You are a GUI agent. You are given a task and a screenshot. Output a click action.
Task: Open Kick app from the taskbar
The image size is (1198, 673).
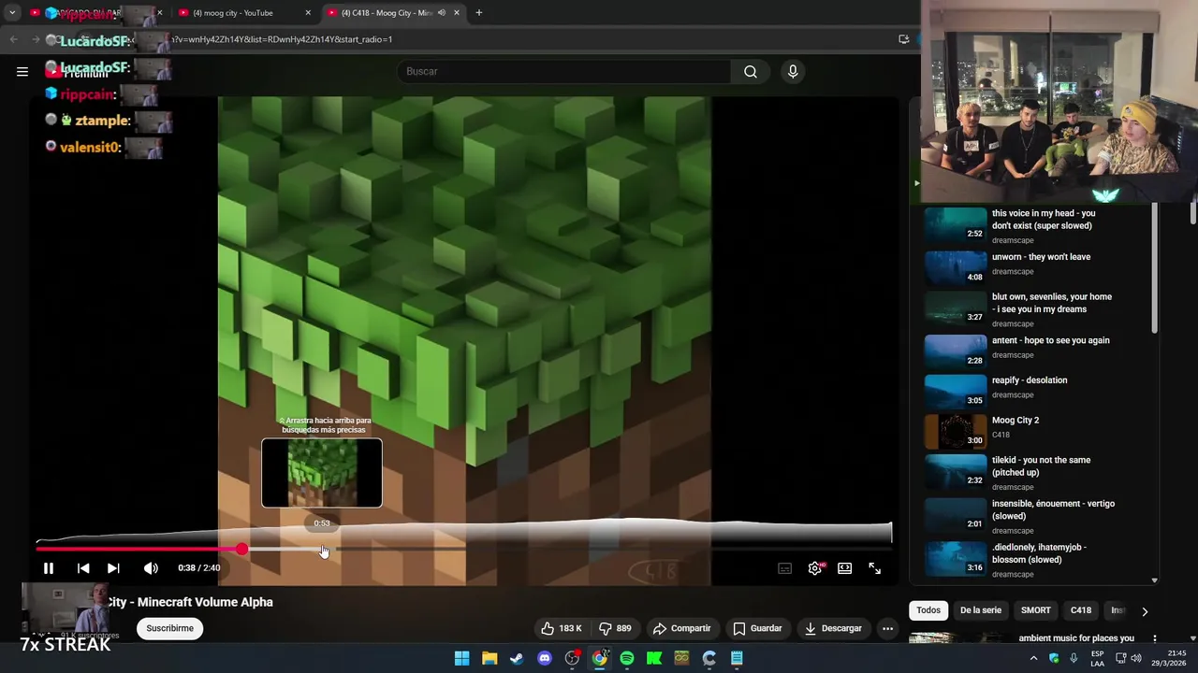pos(654,658)
